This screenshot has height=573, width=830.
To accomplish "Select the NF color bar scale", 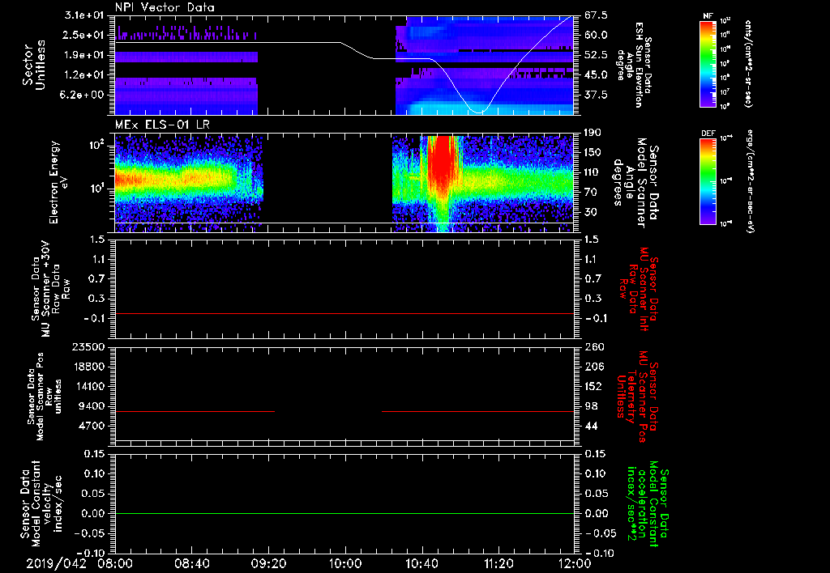I will click(708, 63).
